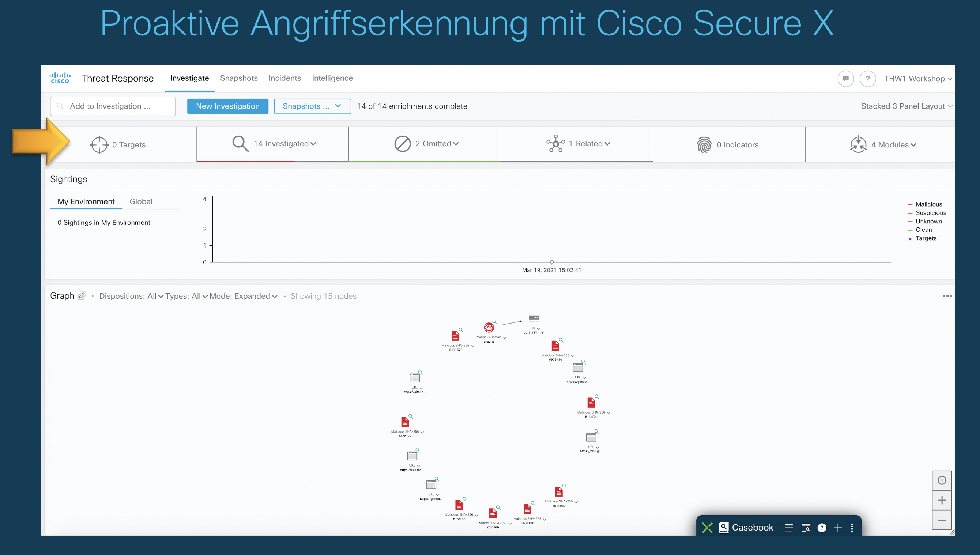Click the Casebook find observables icon
Viewport: 980px width, 555px height.
[x=806, y=528]
